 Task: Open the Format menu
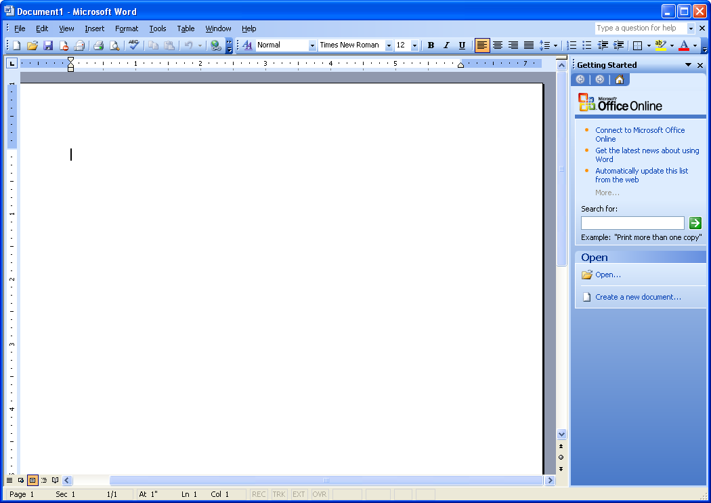click(x=127, y=28)
